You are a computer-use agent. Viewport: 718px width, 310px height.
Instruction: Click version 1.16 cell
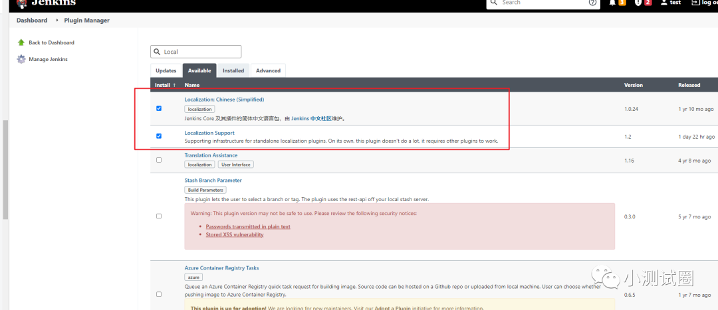(629, 161)
